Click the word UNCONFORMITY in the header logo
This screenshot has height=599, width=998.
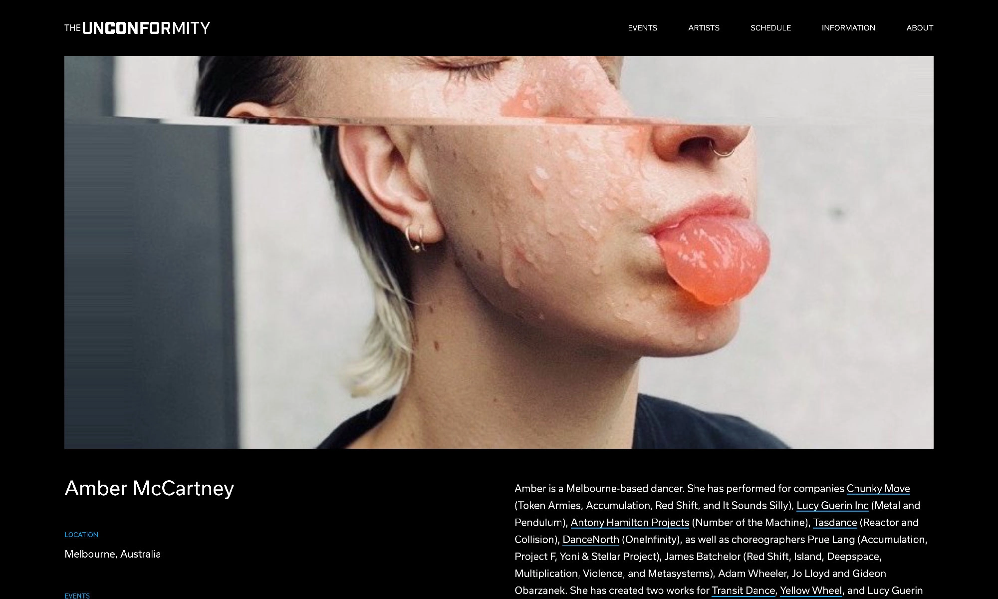146,28
